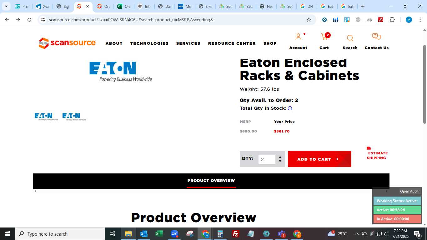Click the ESTIMATE SHIPPING link
The width and height of the screenshot is (427, 240).
click(377, 155)
